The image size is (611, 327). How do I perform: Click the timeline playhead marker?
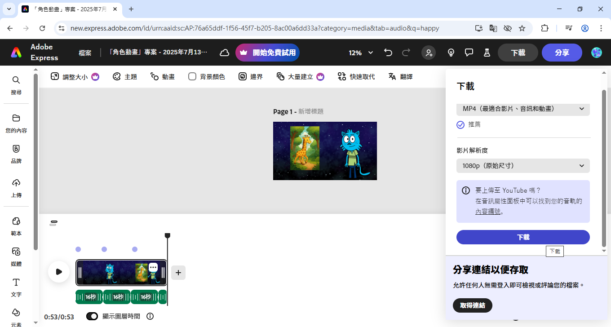tap(168, 236)
